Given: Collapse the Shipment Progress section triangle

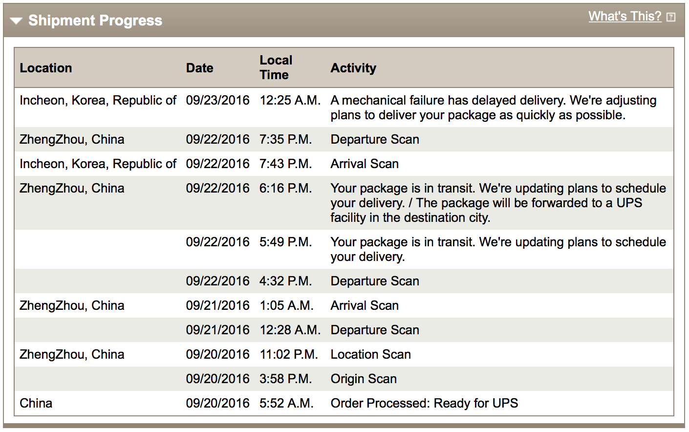Looking at the screenshot, I should coord(16,21).
